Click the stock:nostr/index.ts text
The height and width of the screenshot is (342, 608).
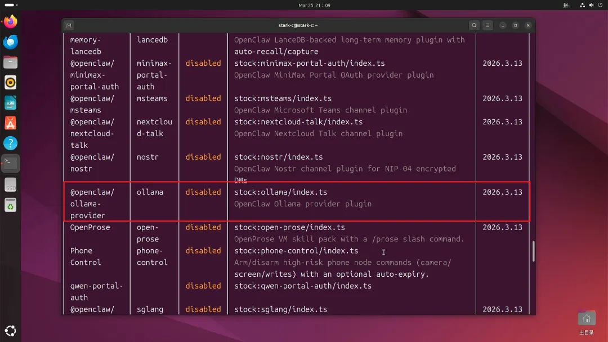click(x=279, y=157)
